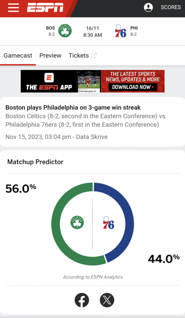This screenshot has height=318, width=185.
Task: Click the Celtics logo in header
Action: pos(65,31)
